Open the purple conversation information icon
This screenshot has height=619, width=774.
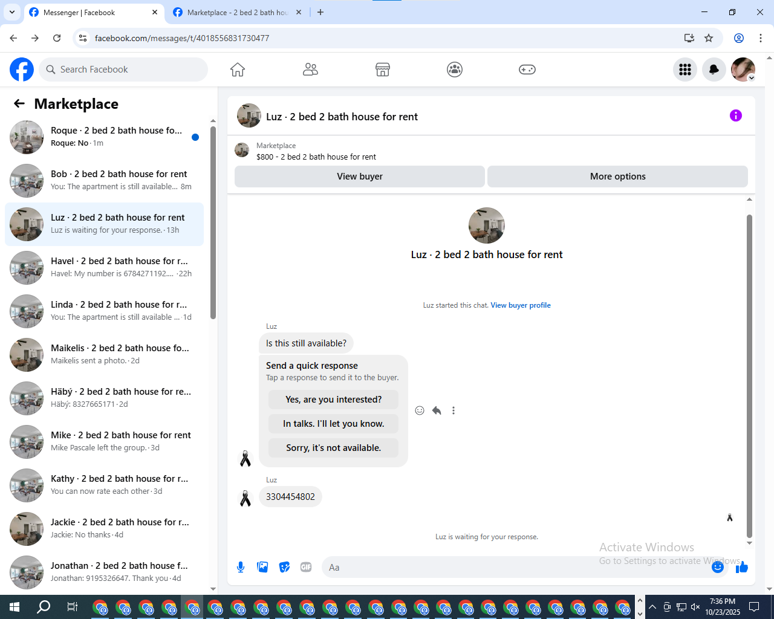pos(736,115)
